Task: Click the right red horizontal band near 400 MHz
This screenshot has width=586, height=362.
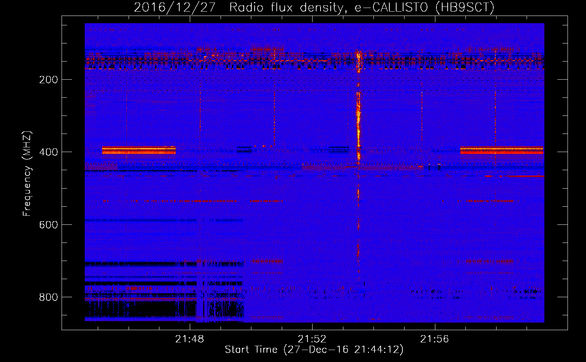Action: (x=502, y=150)
